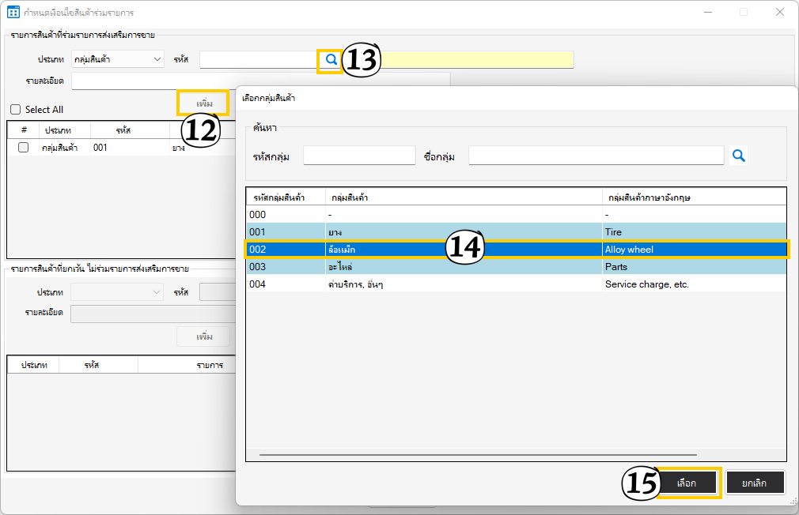Select the 003 Parts row
Viewport: 799px width, 515px height.
click(x=516, y=267)
